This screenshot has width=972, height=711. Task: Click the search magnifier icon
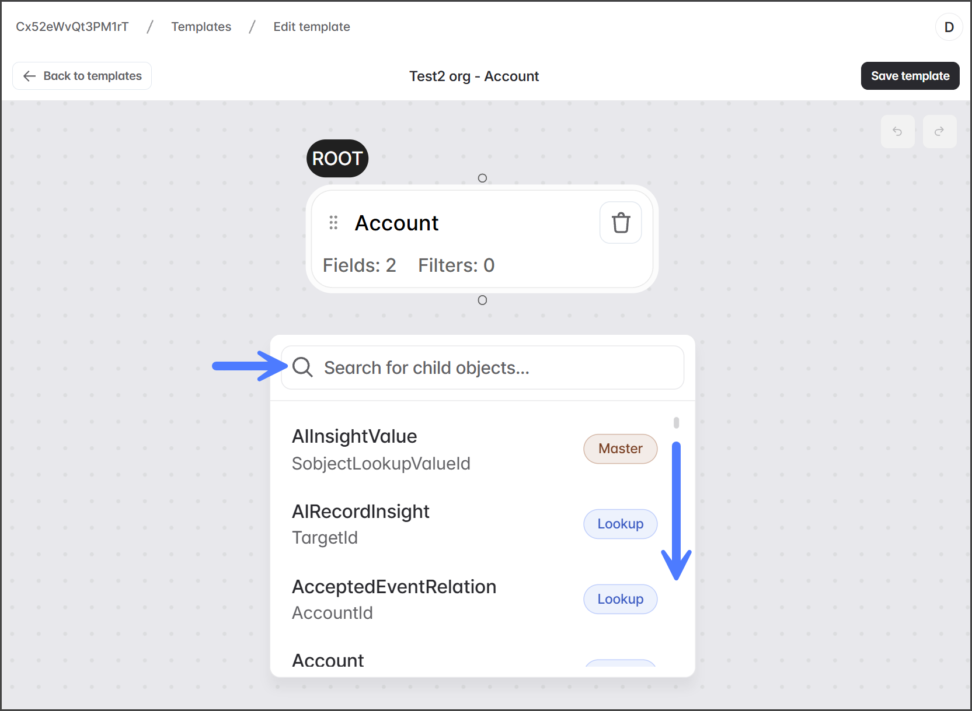click(x=302, y=367)
